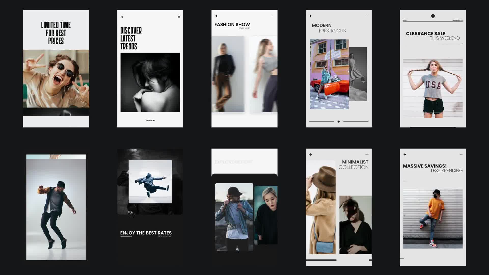The image size is (489, 275).
Task: Click the minimize icon on Modern Prestigious card
Action: coord(367,16)
